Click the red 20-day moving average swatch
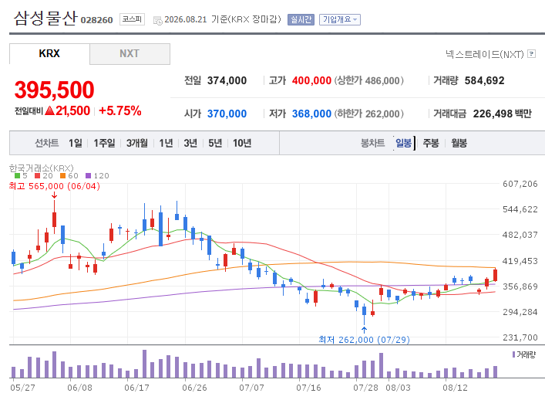Screen dimensions: 545x400 pos(38,176)
